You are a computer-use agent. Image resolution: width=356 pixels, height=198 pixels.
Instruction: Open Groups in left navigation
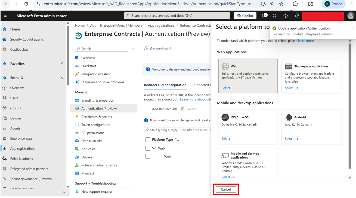click(16, 108)
